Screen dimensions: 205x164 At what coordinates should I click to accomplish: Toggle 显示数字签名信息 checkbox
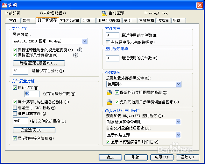15,138
